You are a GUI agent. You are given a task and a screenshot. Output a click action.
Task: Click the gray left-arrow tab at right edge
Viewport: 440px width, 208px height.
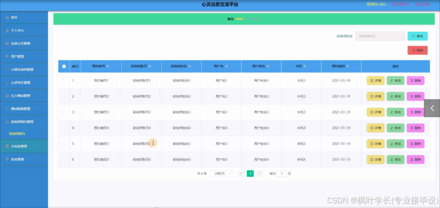(x=432, y=108)
